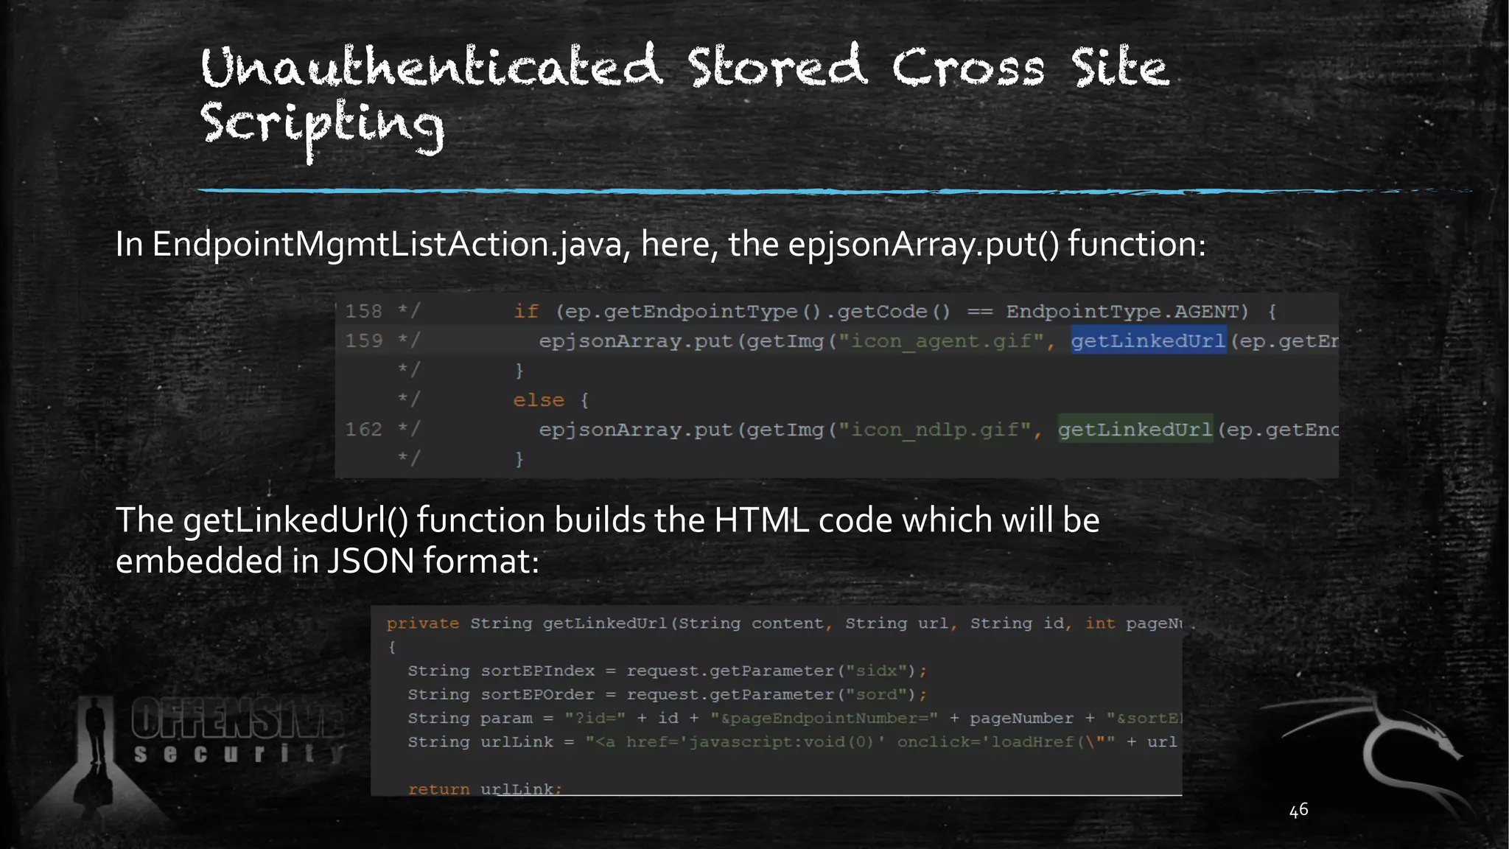This screenshot has height=849, width=1509.
Task: Click the 'String urlLink' declaration line
Action: coord(793,741)
